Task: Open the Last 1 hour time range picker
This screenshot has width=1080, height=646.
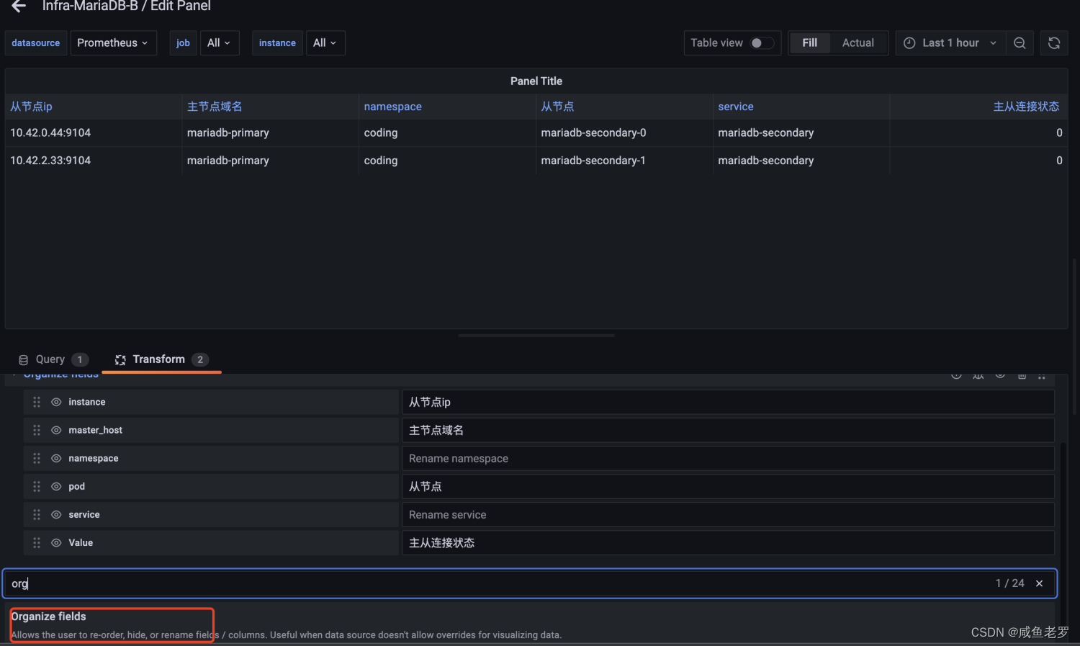Action: pyautogui.click(x=950, y=43)
